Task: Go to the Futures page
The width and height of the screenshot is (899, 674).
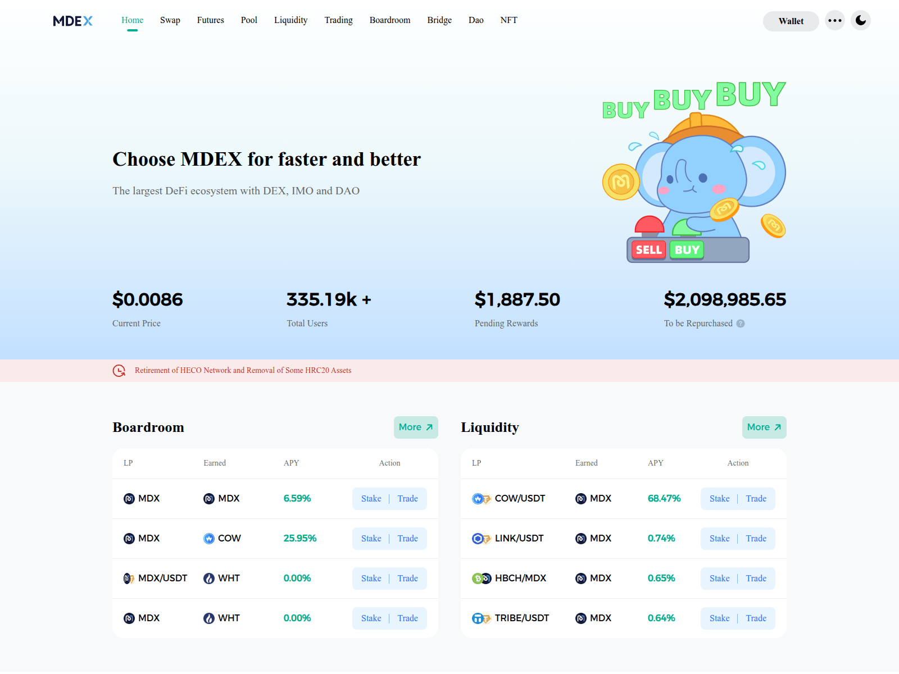Action: click(210, 20)
